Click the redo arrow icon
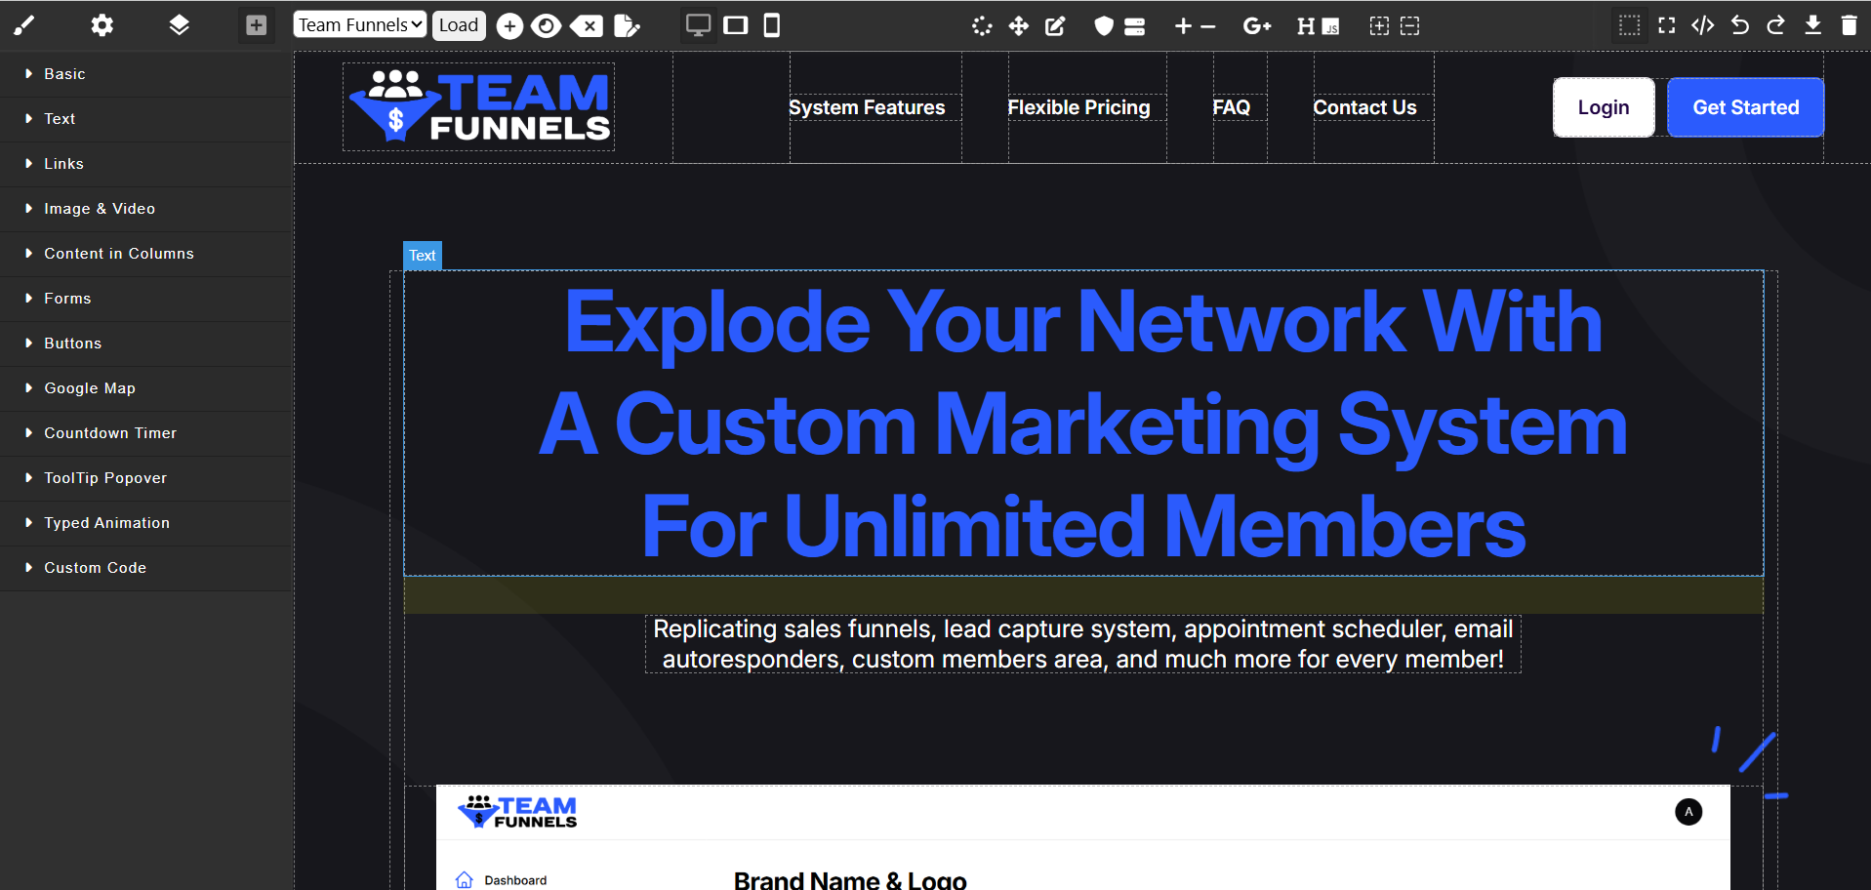The height and width of the screenshot is (890, 1871). [1775, 25]
